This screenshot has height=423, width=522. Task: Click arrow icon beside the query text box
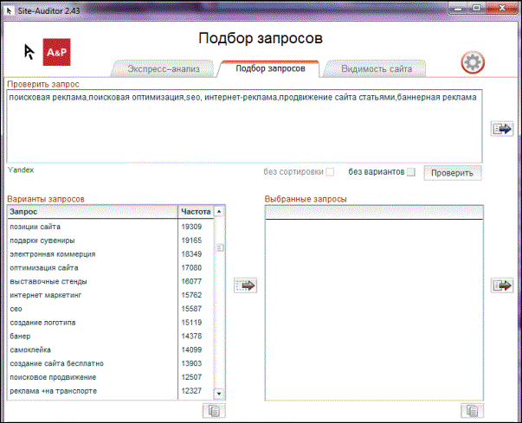click(501, 129)
